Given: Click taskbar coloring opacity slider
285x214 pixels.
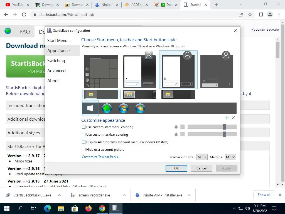Looking at the screenshot, I should coord(212,134).
